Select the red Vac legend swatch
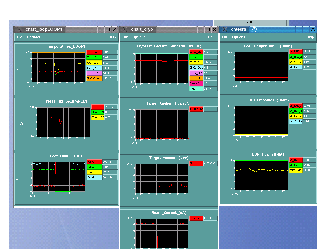Screen dimensions: 317x249 196,163
